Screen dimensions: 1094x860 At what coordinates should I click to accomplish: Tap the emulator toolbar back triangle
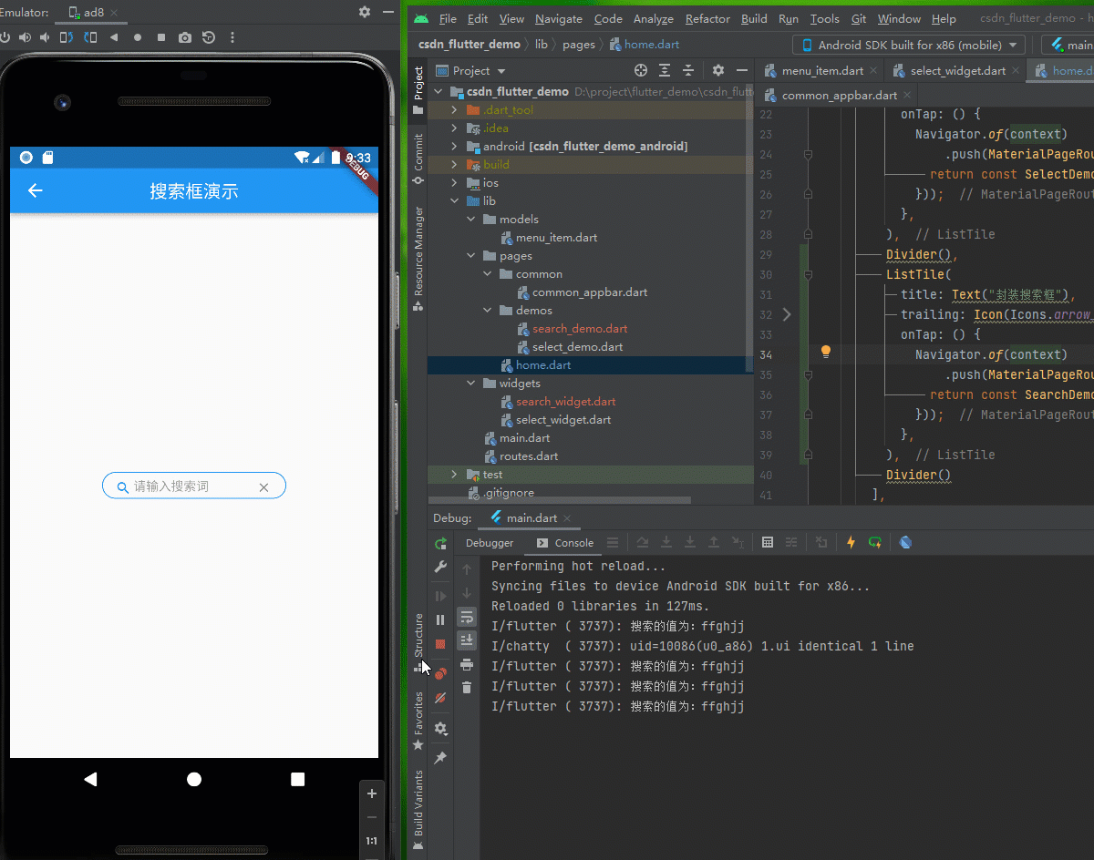tap(114, 37)
